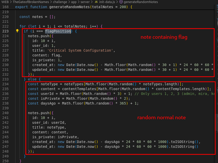Expand the challenge breadcrumb segment

pos(60,2)
